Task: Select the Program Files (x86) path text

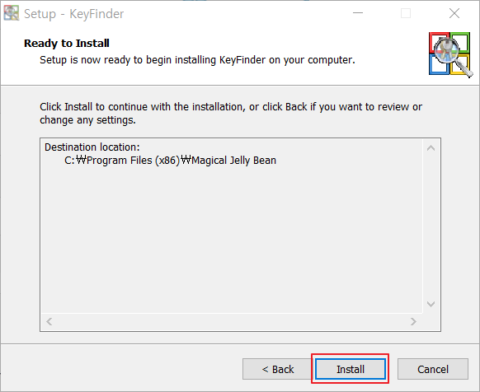Action: point(170,161)
